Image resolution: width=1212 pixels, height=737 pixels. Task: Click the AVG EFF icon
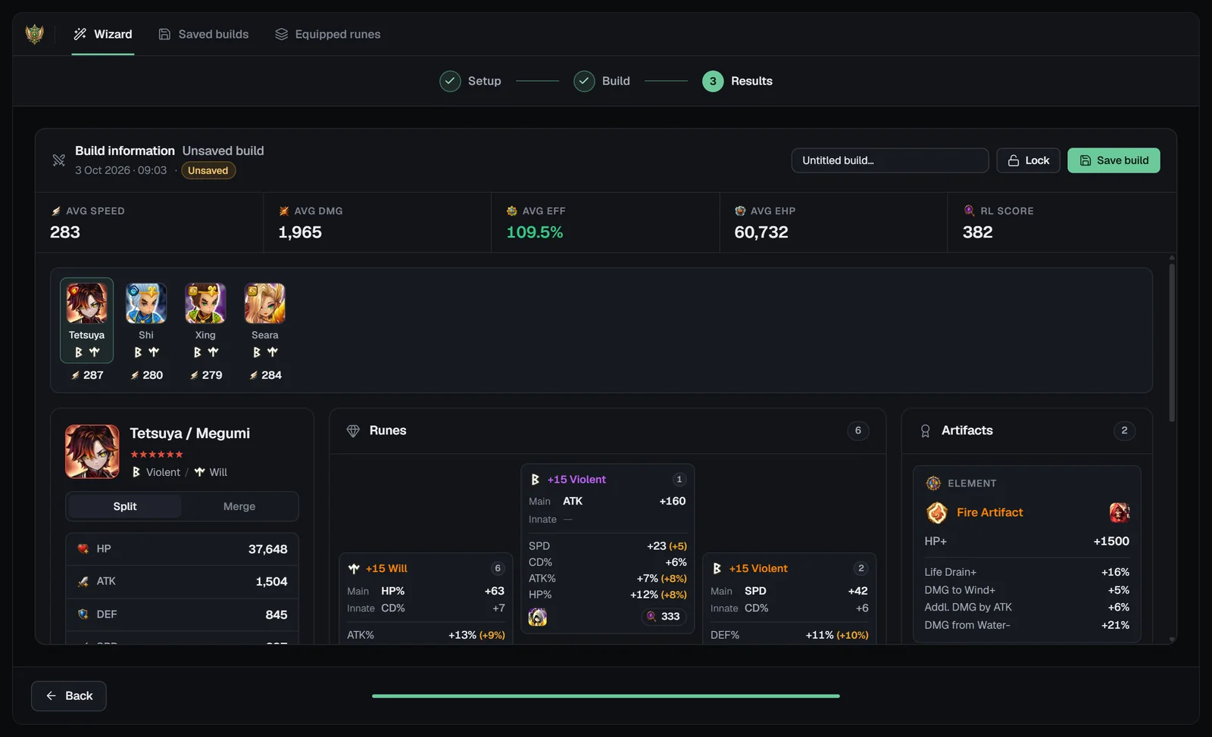click(512, 211)
